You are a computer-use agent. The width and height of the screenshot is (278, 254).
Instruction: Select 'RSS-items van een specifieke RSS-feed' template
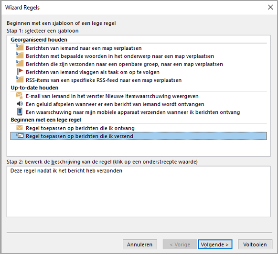(x=104, y=80)
